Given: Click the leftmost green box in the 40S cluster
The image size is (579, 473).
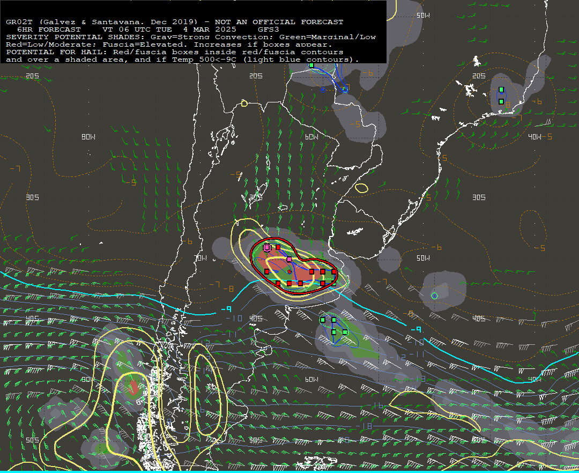Looking at the screenshot, I should (x=323, y=320).
